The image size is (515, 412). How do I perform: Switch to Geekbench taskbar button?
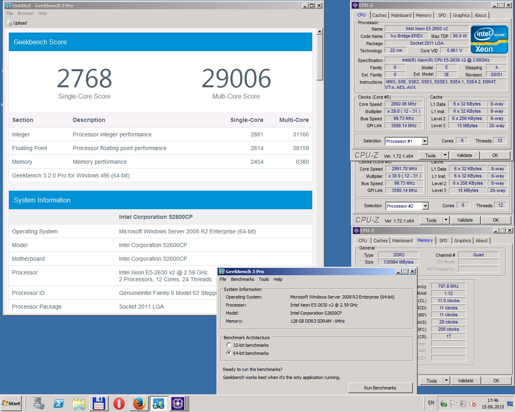159,403
